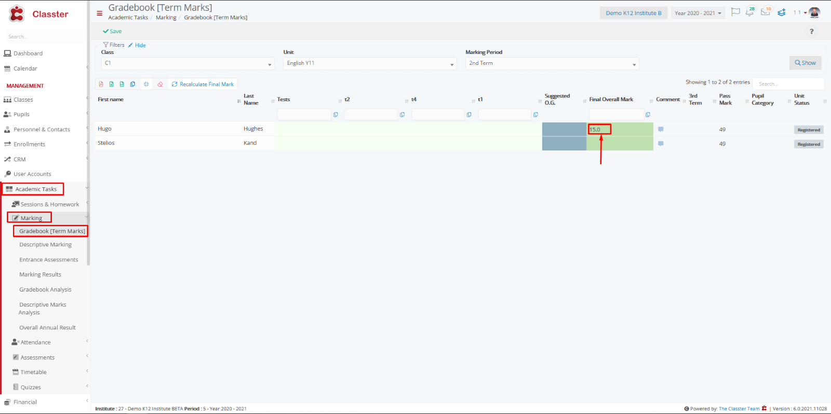This screenshot has width=831, height=414.
Task: Click Demo K12 Institute B button
Action: click(x=634, y=13)
